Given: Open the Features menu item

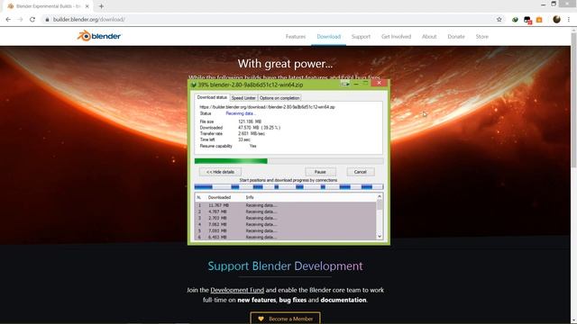Looking at the screenshot, I should pos(296,37).
